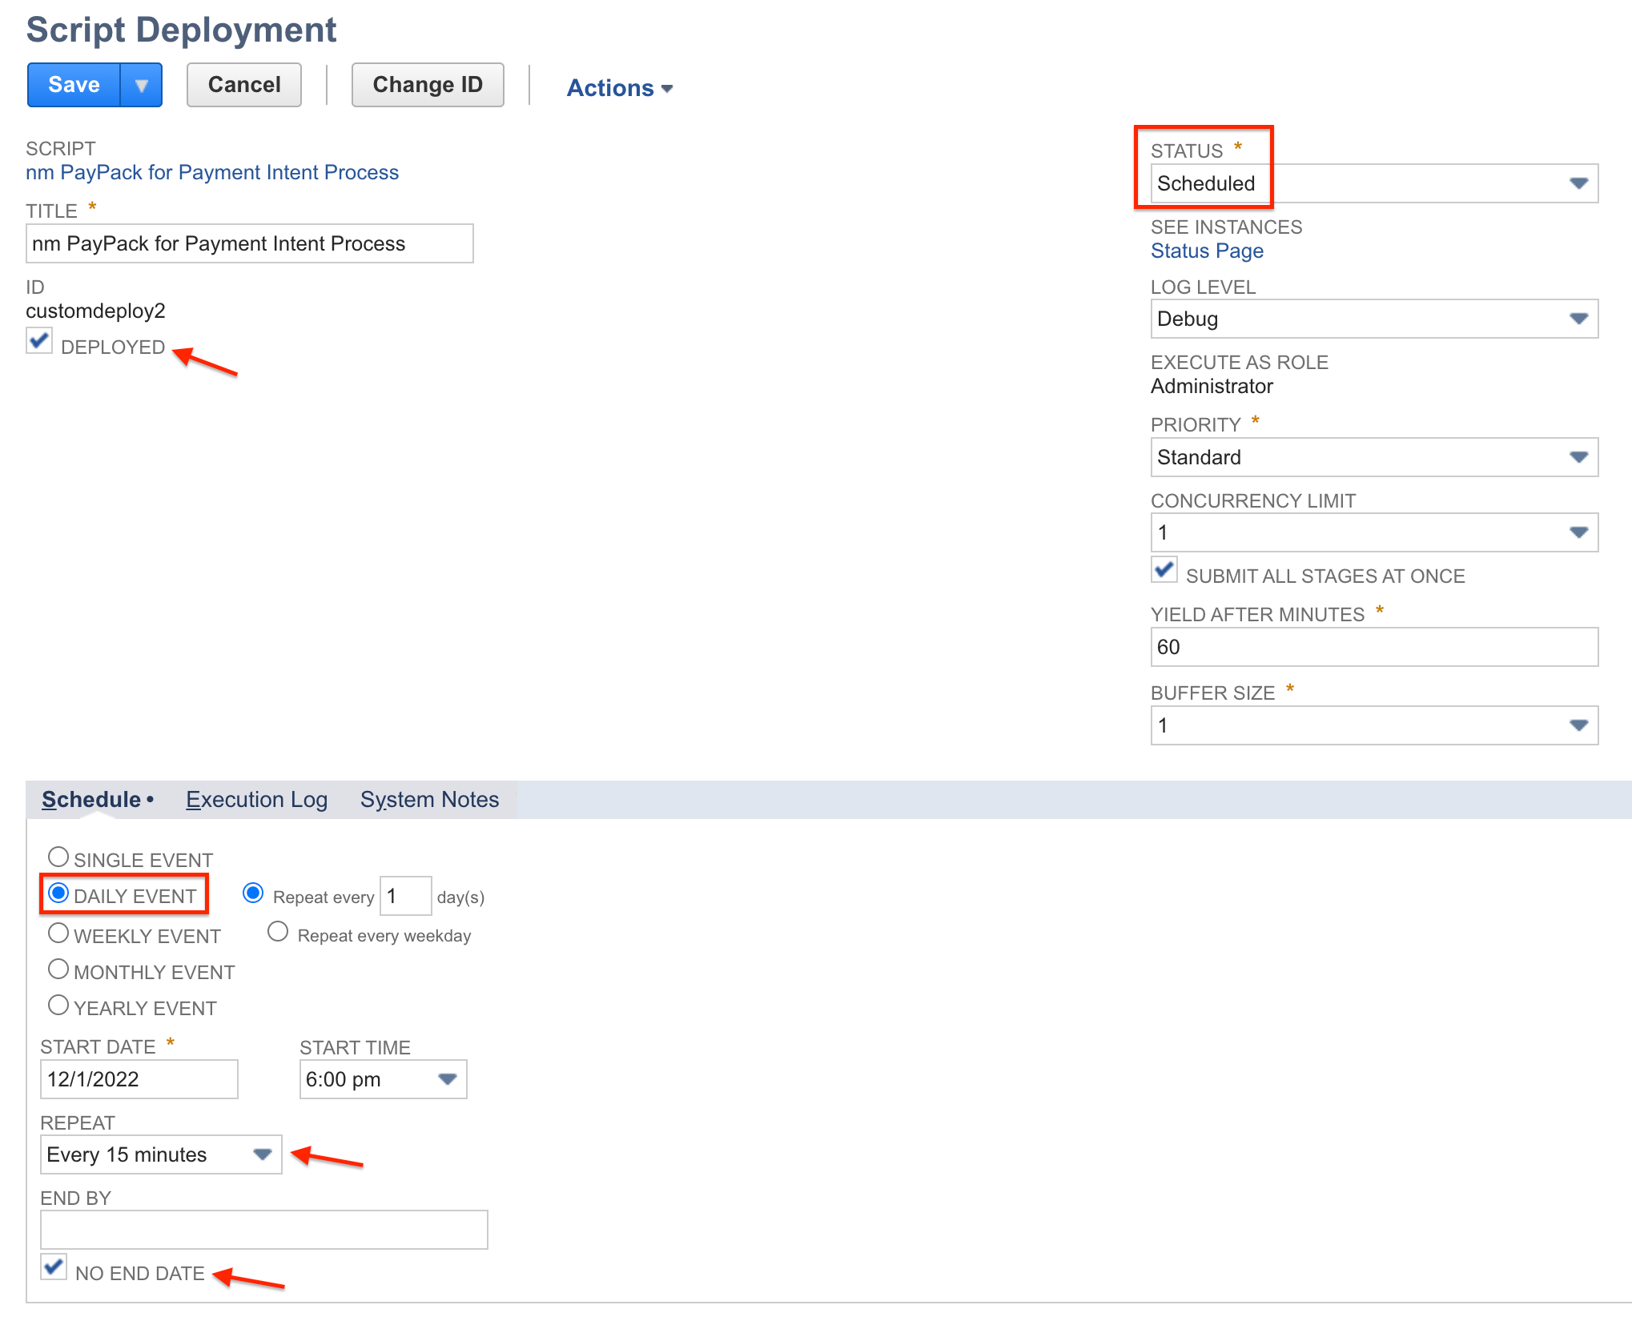Screen dimensions: 1632x1329
Task: Open the Repeat Every 15 minutes dropdown
Action: tap(262, 1154)
